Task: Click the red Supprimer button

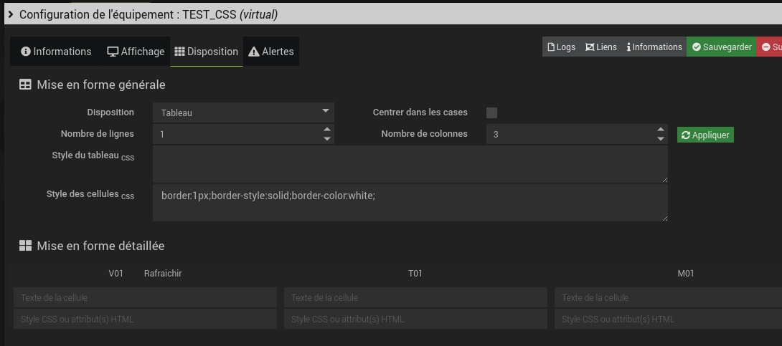Action: (771, 47)
